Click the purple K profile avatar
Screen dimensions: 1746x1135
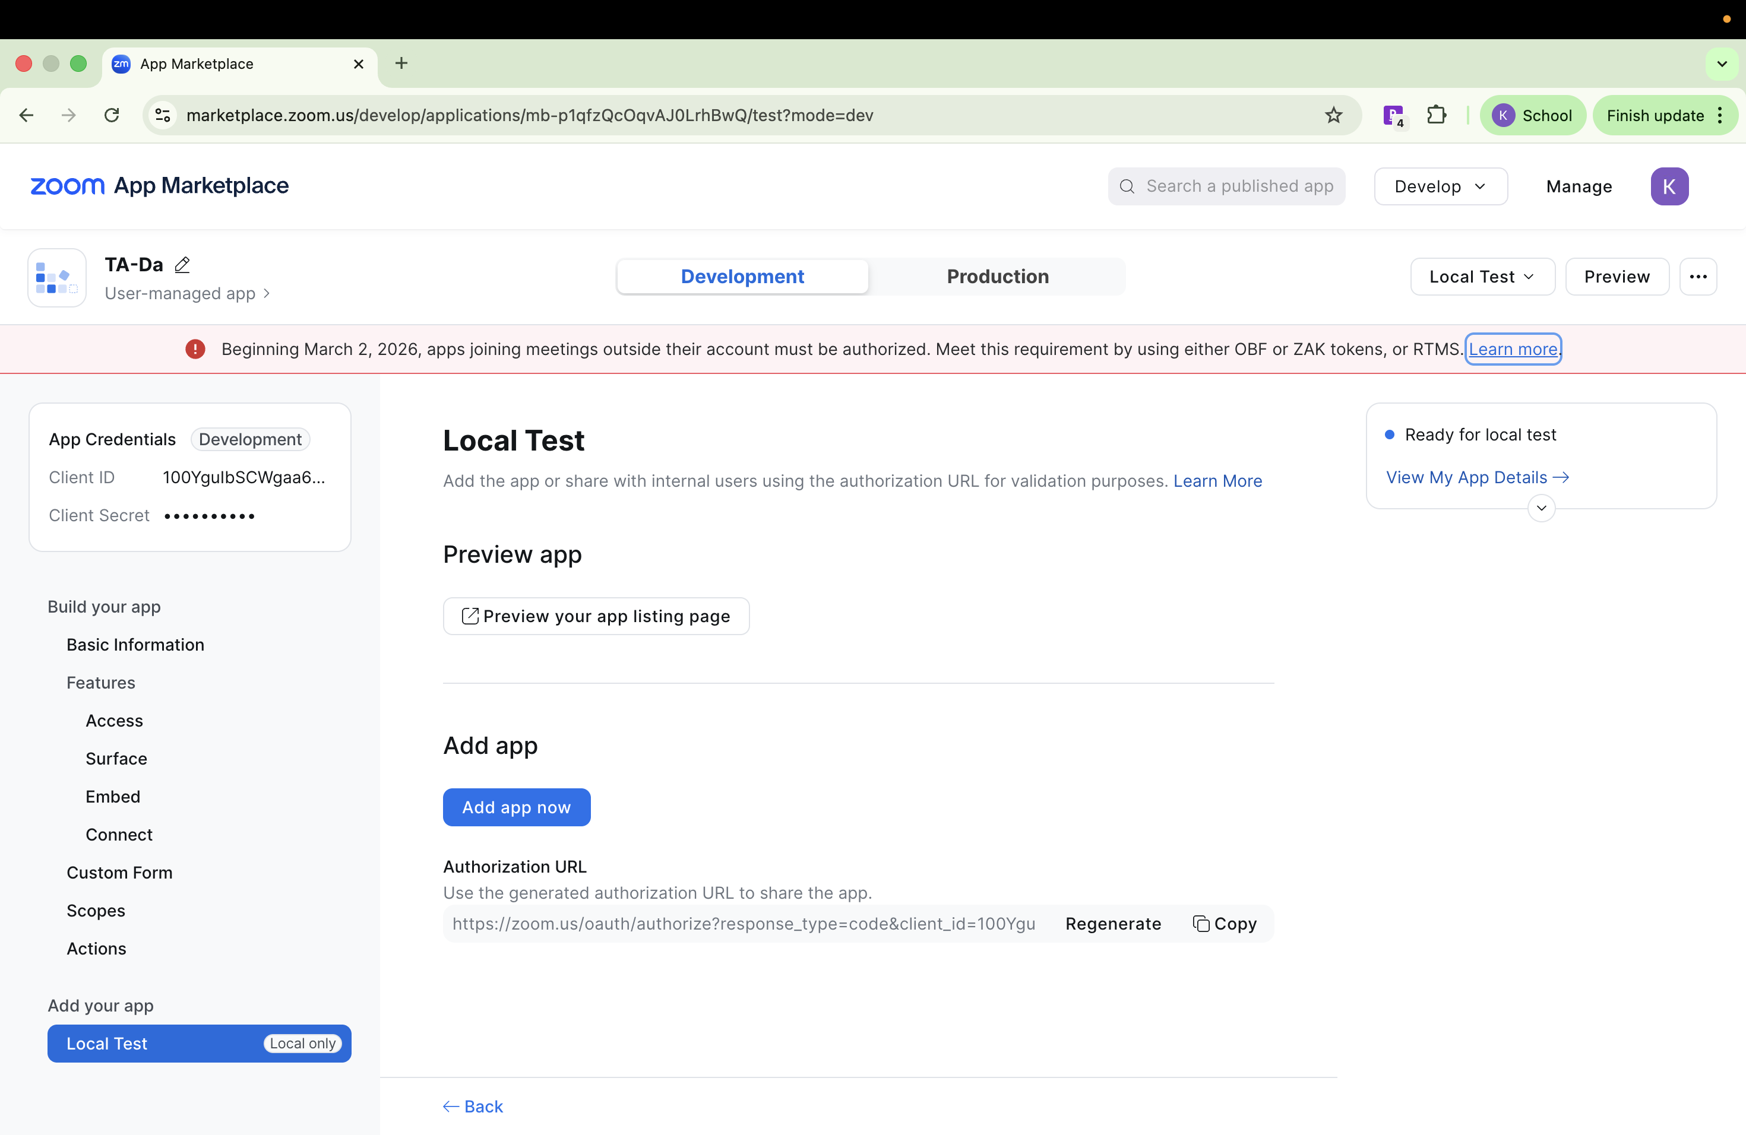coord(1669,186)
